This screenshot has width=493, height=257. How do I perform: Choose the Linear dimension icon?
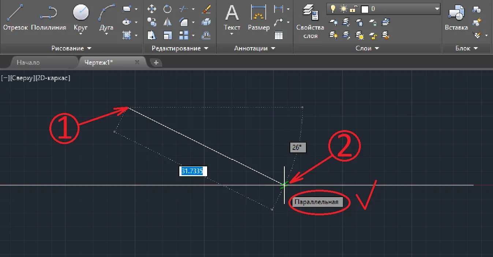pyautogui.click(x=279, y=9)
